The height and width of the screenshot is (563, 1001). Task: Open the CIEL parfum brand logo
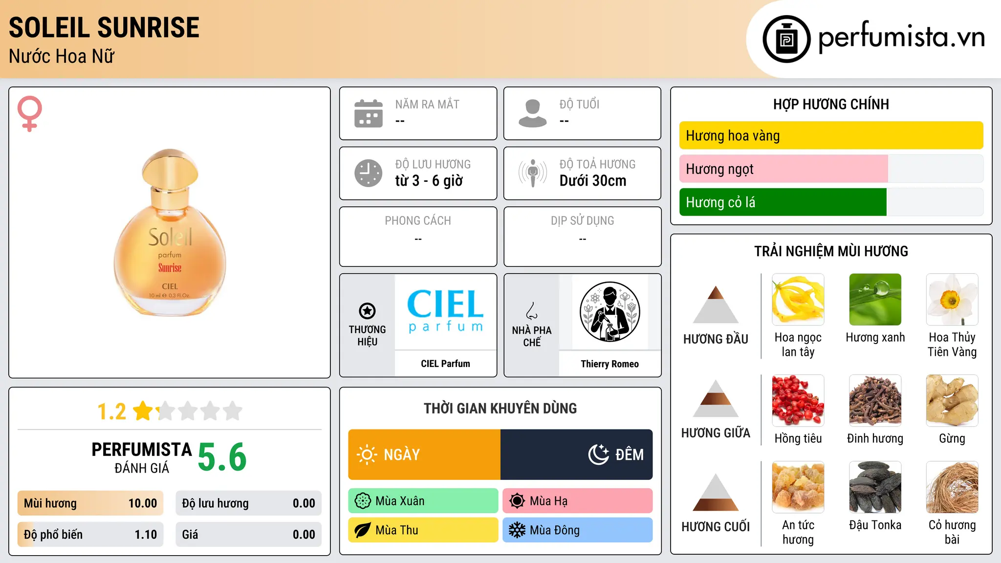pyautogui.click(x=445, y=311)
